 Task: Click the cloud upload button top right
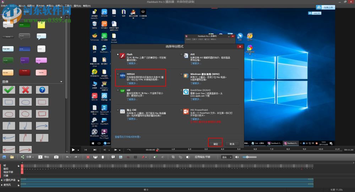[325, 7]
